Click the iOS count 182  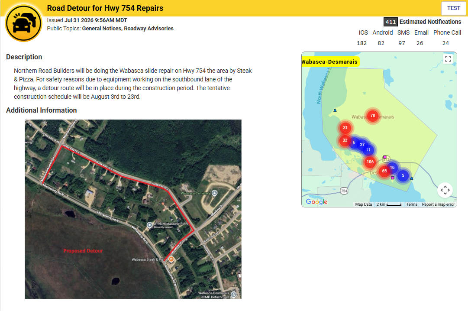click(x=361, y=43)
